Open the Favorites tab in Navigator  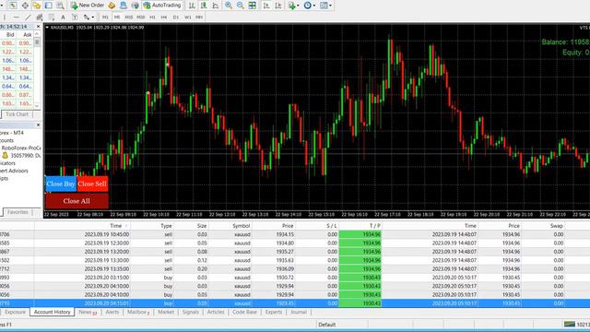pos(18,212)
